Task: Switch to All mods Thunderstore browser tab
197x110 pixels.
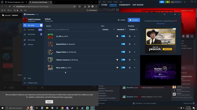Action: click(x=16, y=2)
